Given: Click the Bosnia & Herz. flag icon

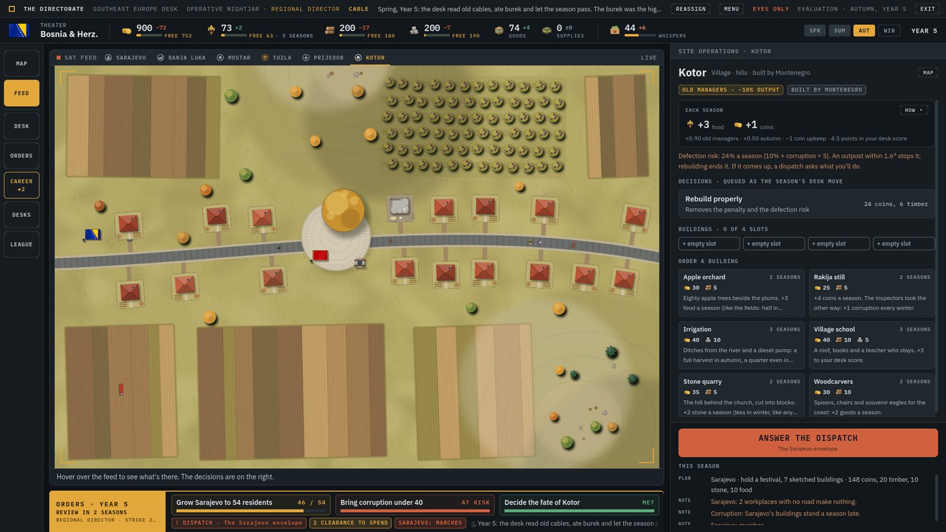Looking at the screenshot, I should [x=18, y=30].
